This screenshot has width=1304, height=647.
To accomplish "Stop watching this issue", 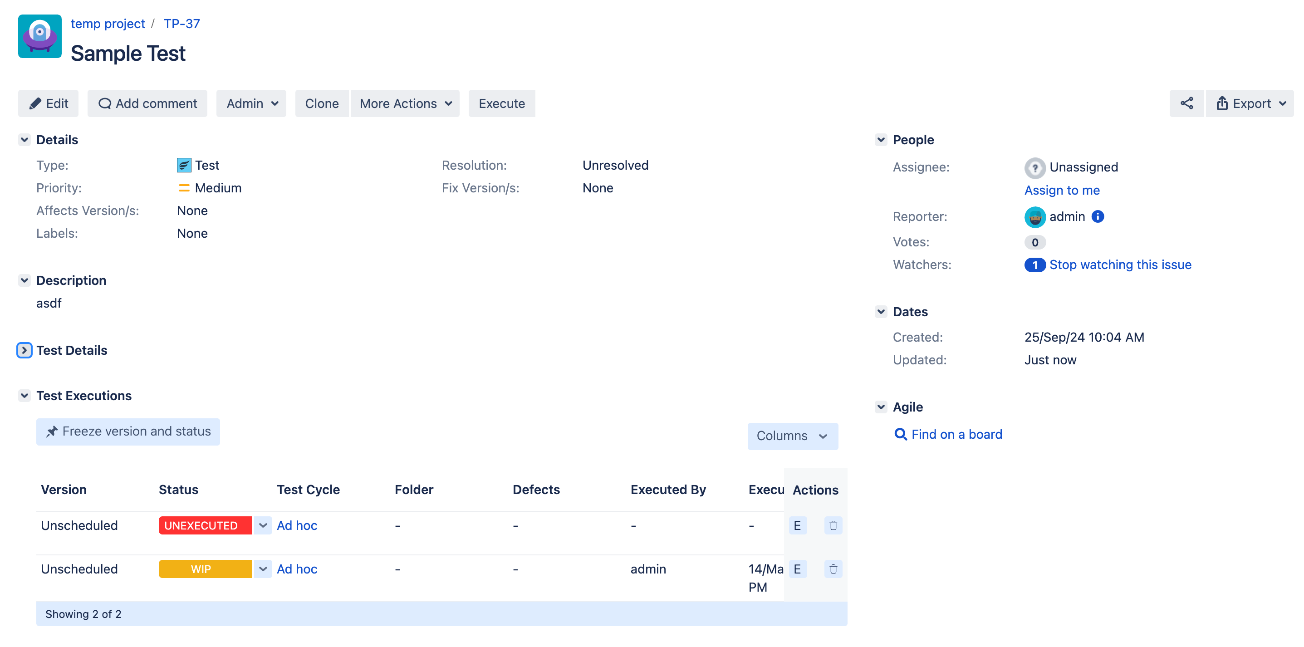I will click(x=1121, y=264).
